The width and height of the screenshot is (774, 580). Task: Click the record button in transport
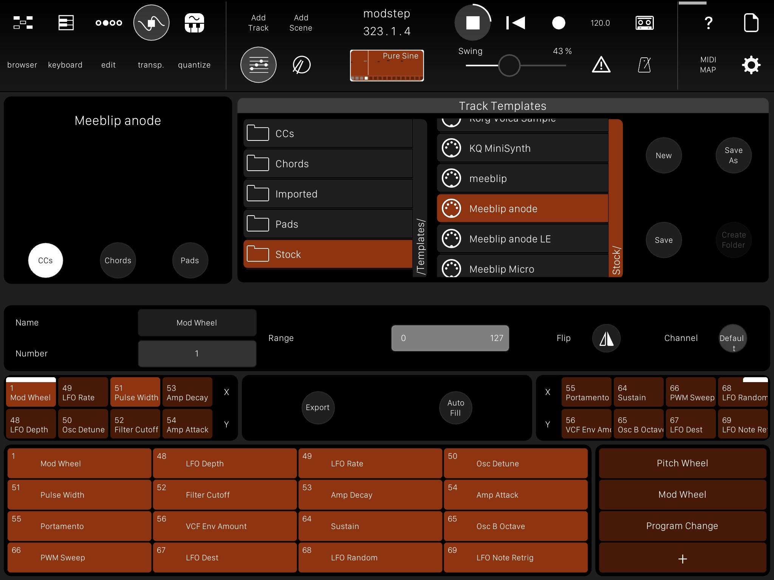[x=556, y=22]
